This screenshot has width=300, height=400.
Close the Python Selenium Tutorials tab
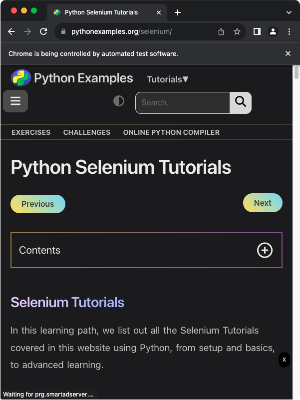click(159, 12)
